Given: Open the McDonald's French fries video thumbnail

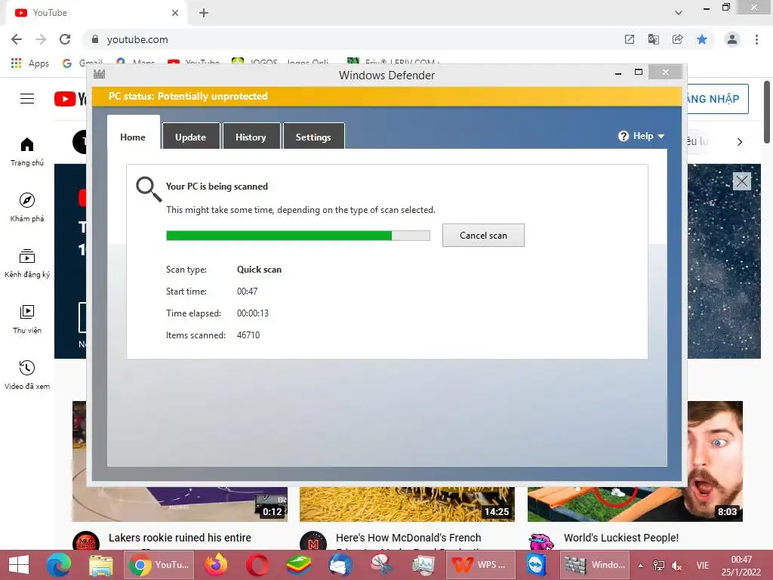Looking at the screenshot, I should 407,504.
